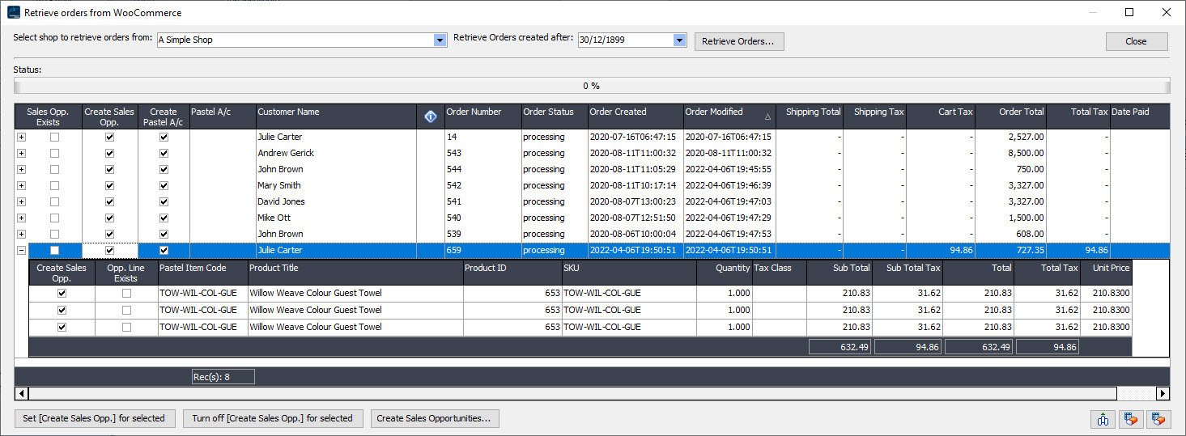Click the columns icon with green arrow

pyautogui.click(x=1103, y=419)
